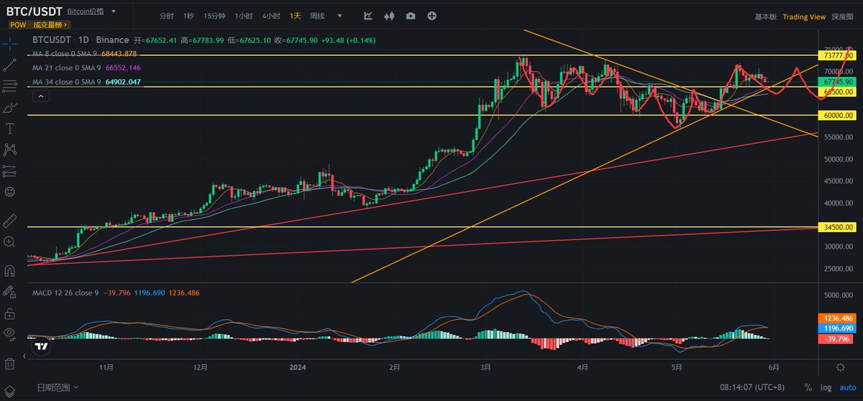This screenshot has height=401, width=863.
Task: Click the BTCUSDT 1D Binance title
Action: [x=81, y=40]
